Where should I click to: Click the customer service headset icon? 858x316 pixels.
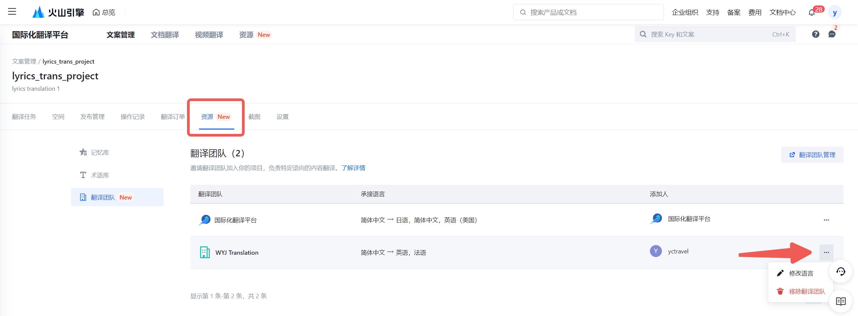[x=841, y=271]
